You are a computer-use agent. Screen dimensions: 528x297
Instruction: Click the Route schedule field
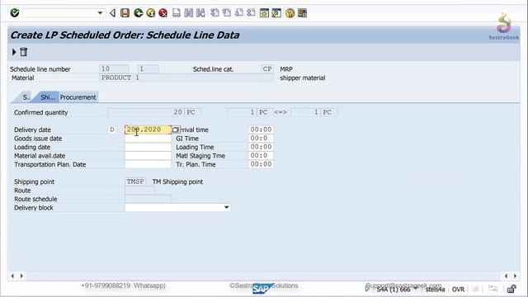click(148, 199)
